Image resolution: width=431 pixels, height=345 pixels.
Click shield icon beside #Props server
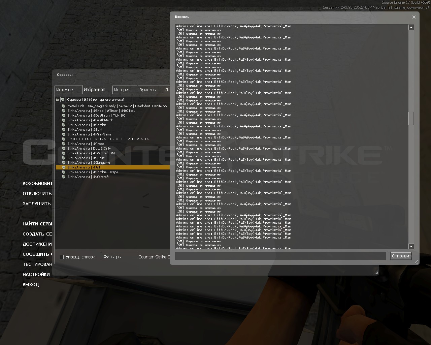(x=64, y=144)
